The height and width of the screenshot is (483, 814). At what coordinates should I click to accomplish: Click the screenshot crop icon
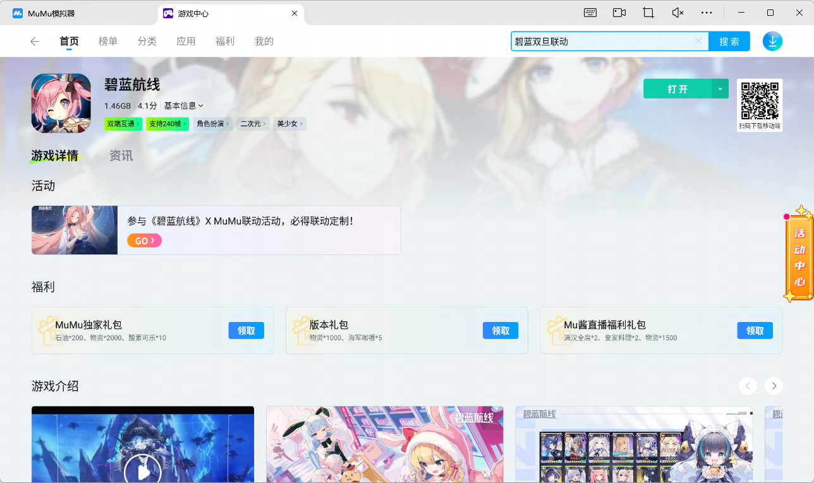point(648,13)
